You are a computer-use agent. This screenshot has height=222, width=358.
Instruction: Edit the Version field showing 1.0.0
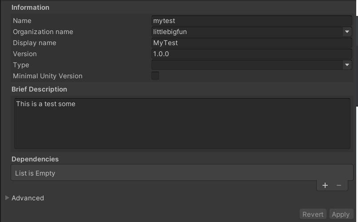251,54
